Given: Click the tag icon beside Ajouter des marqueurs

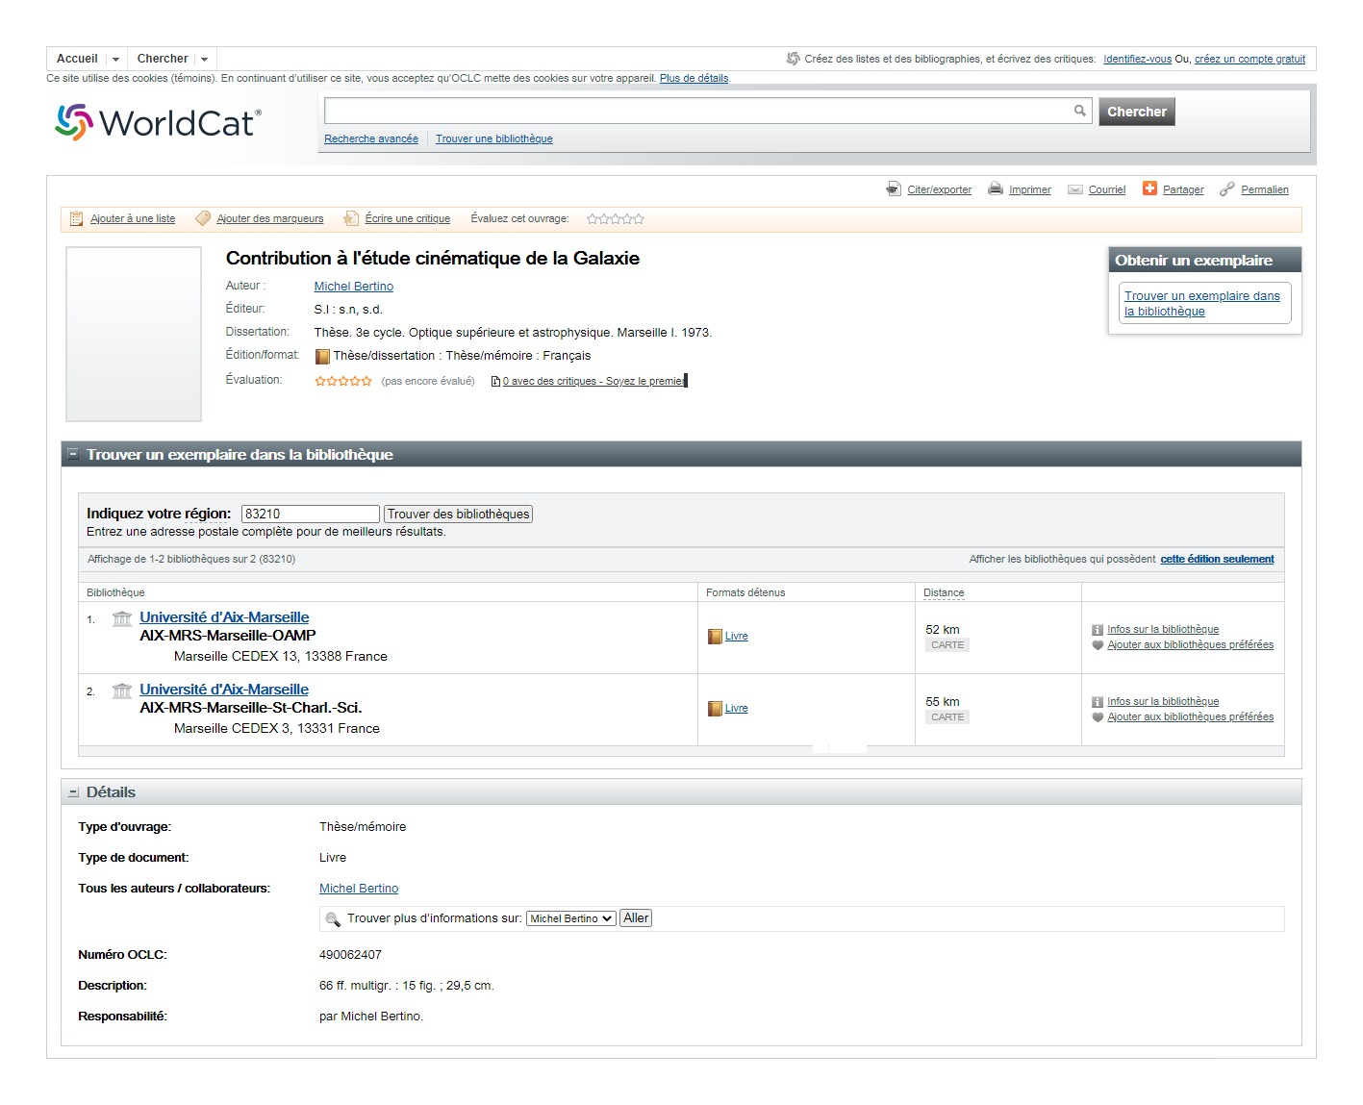Looking at the screenshot, I should [x=203, y=218].
